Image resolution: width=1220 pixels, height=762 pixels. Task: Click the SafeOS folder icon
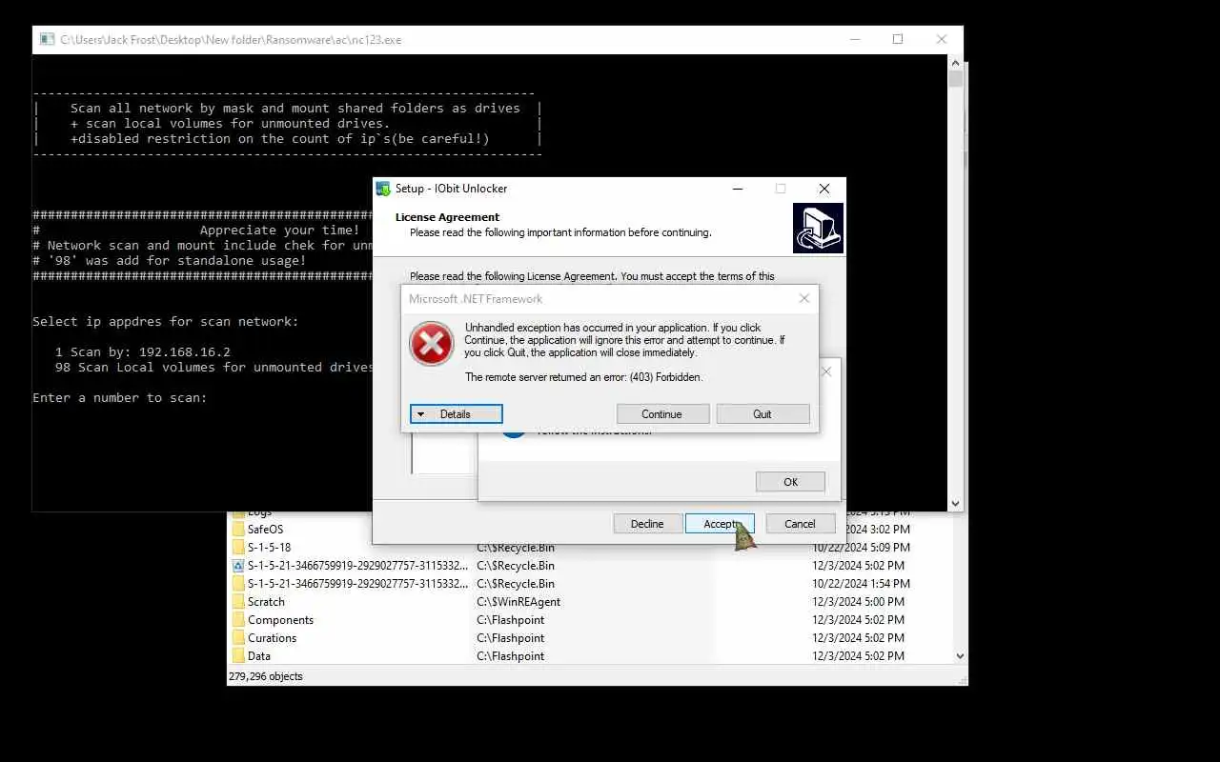pyautogui.click(x=238, y=530)
